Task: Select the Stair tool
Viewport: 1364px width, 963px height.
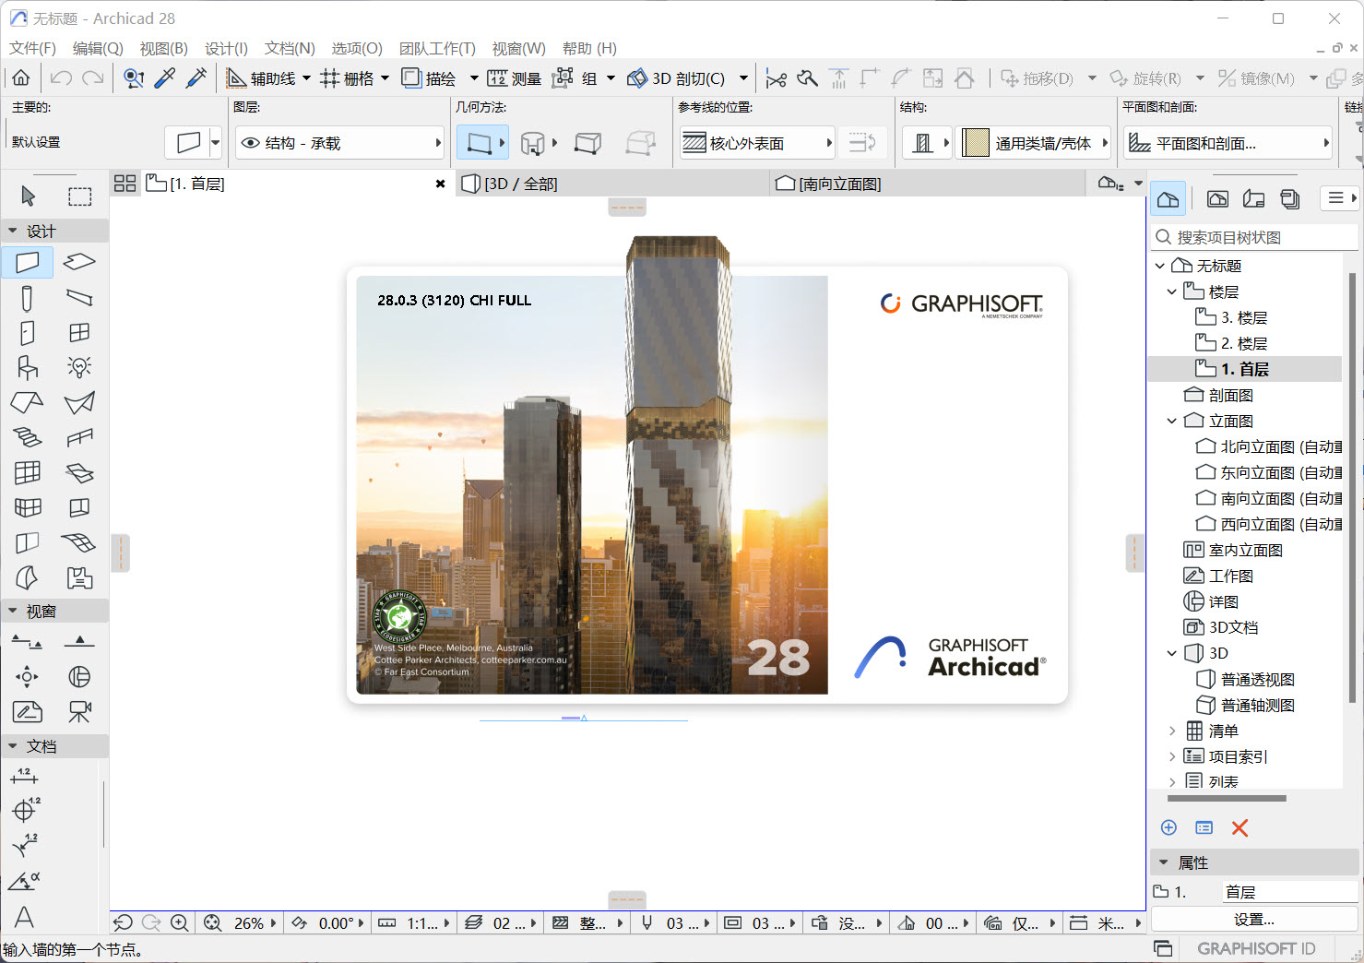Action: click(28, 437)
